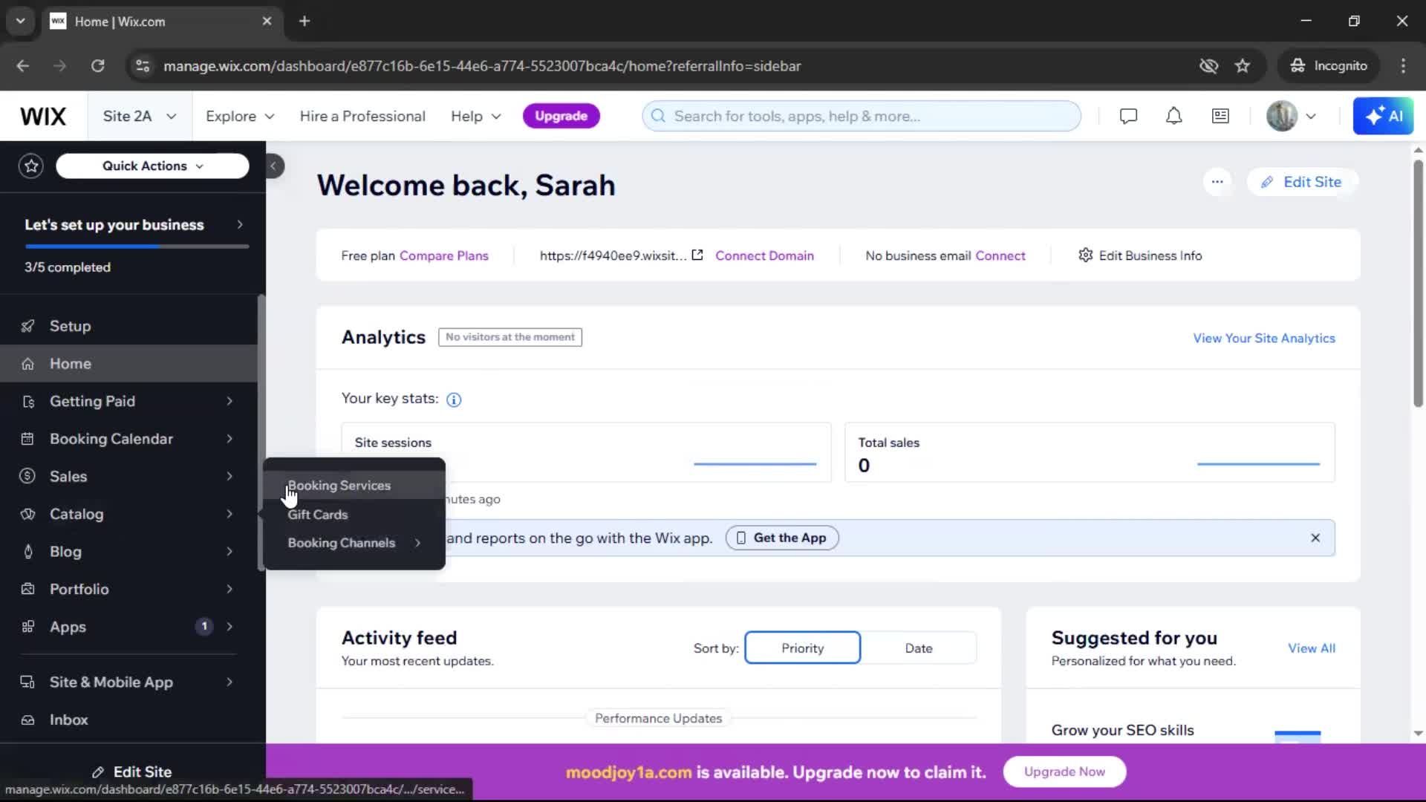Expand the Portfolio submenu arrow
Viewport: 1426px width, 802px height.
[x=229, y=590]
